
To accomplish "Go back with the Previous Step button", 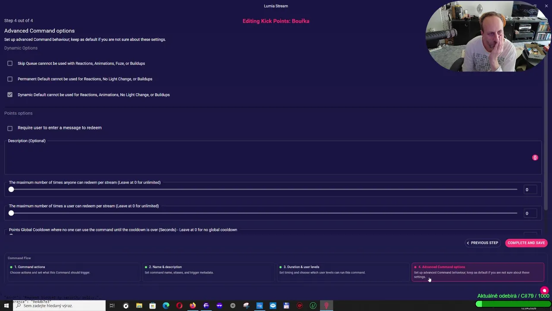I will (482, 243).
